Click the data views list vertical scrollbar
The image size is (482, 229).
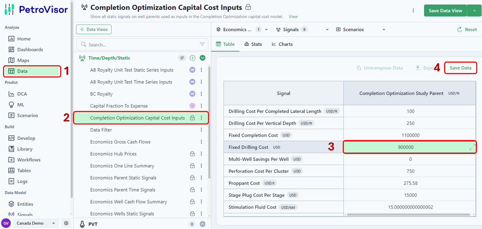coord(210,122)
